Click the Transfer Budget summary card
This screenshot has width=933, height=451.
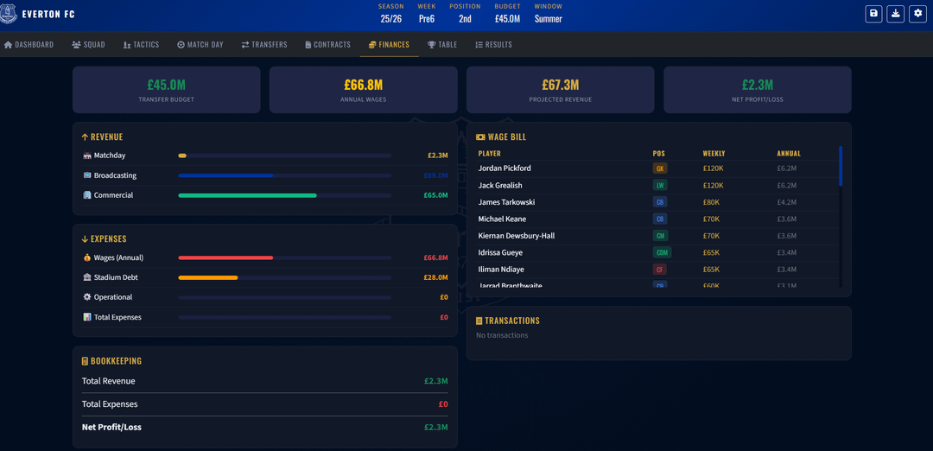coord(167,90)
